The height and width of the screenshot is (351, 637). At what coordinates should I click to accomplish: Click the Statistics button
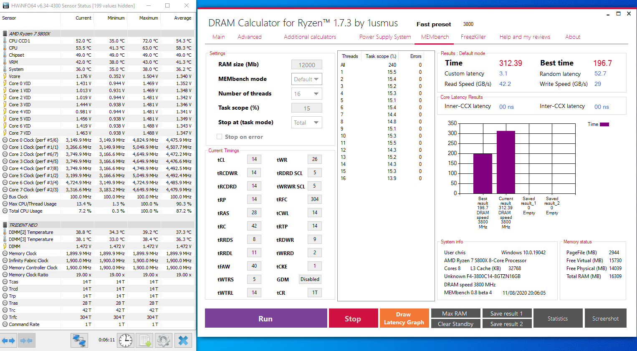tap(558, 318)
